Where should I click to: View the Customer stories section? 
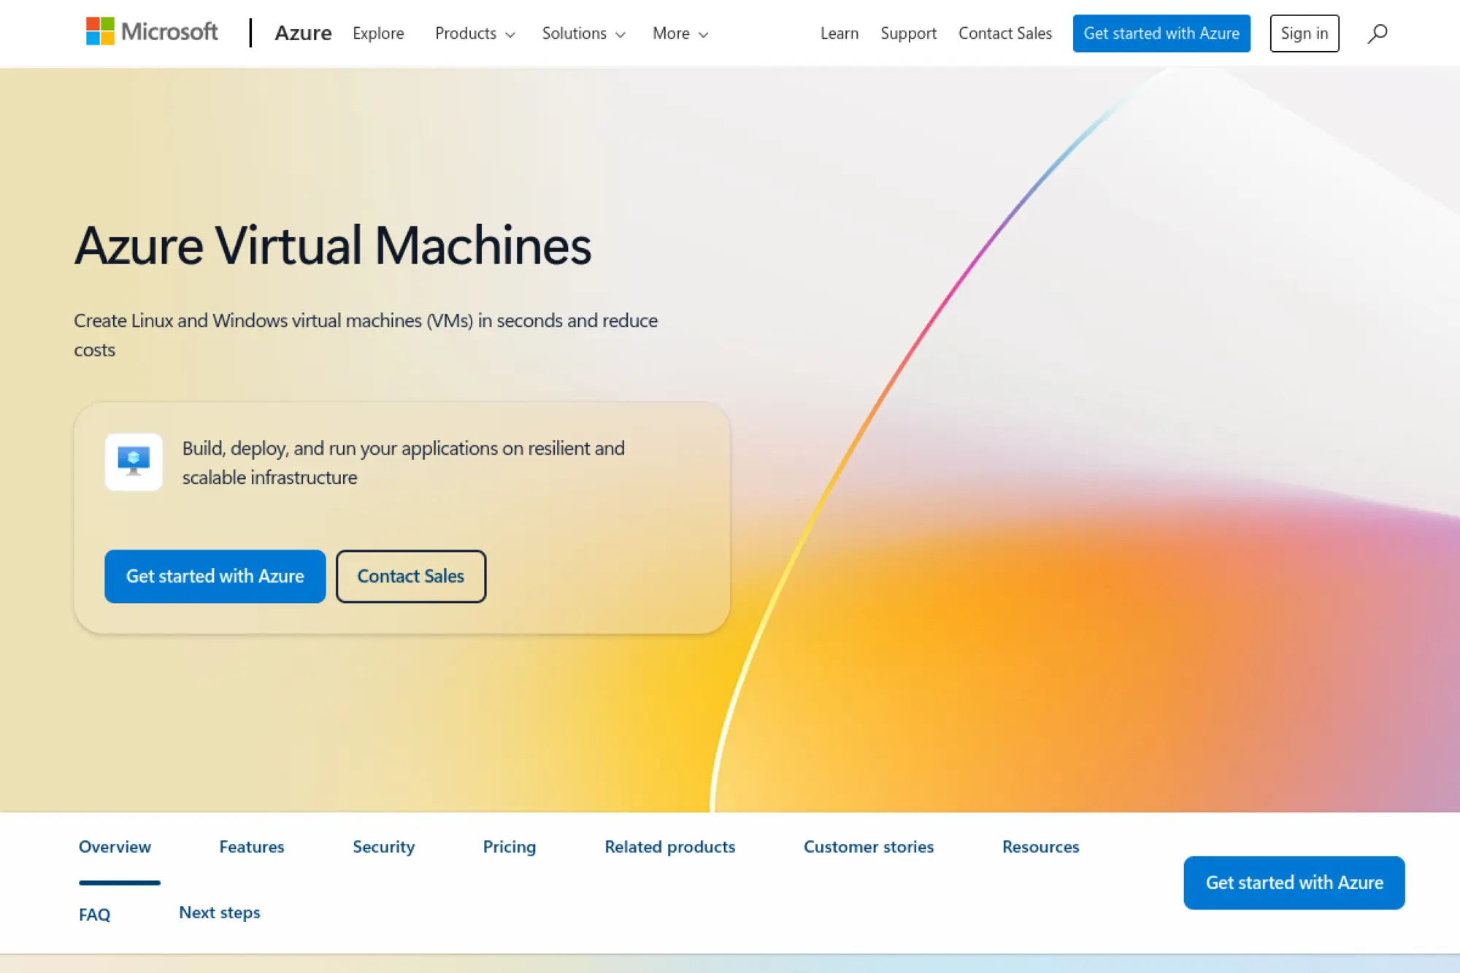(869, 847)
